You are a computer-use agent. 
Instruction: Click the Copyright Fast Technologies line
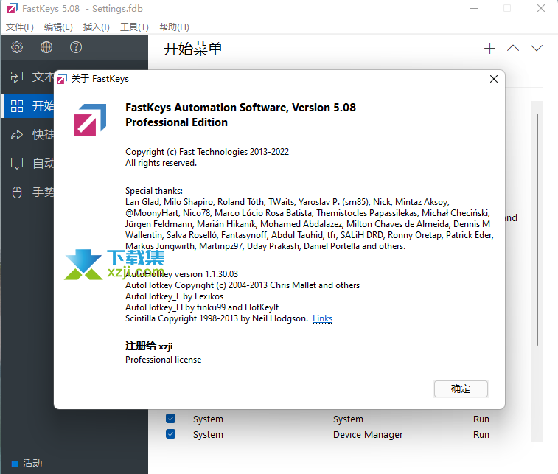pos(207,152)
